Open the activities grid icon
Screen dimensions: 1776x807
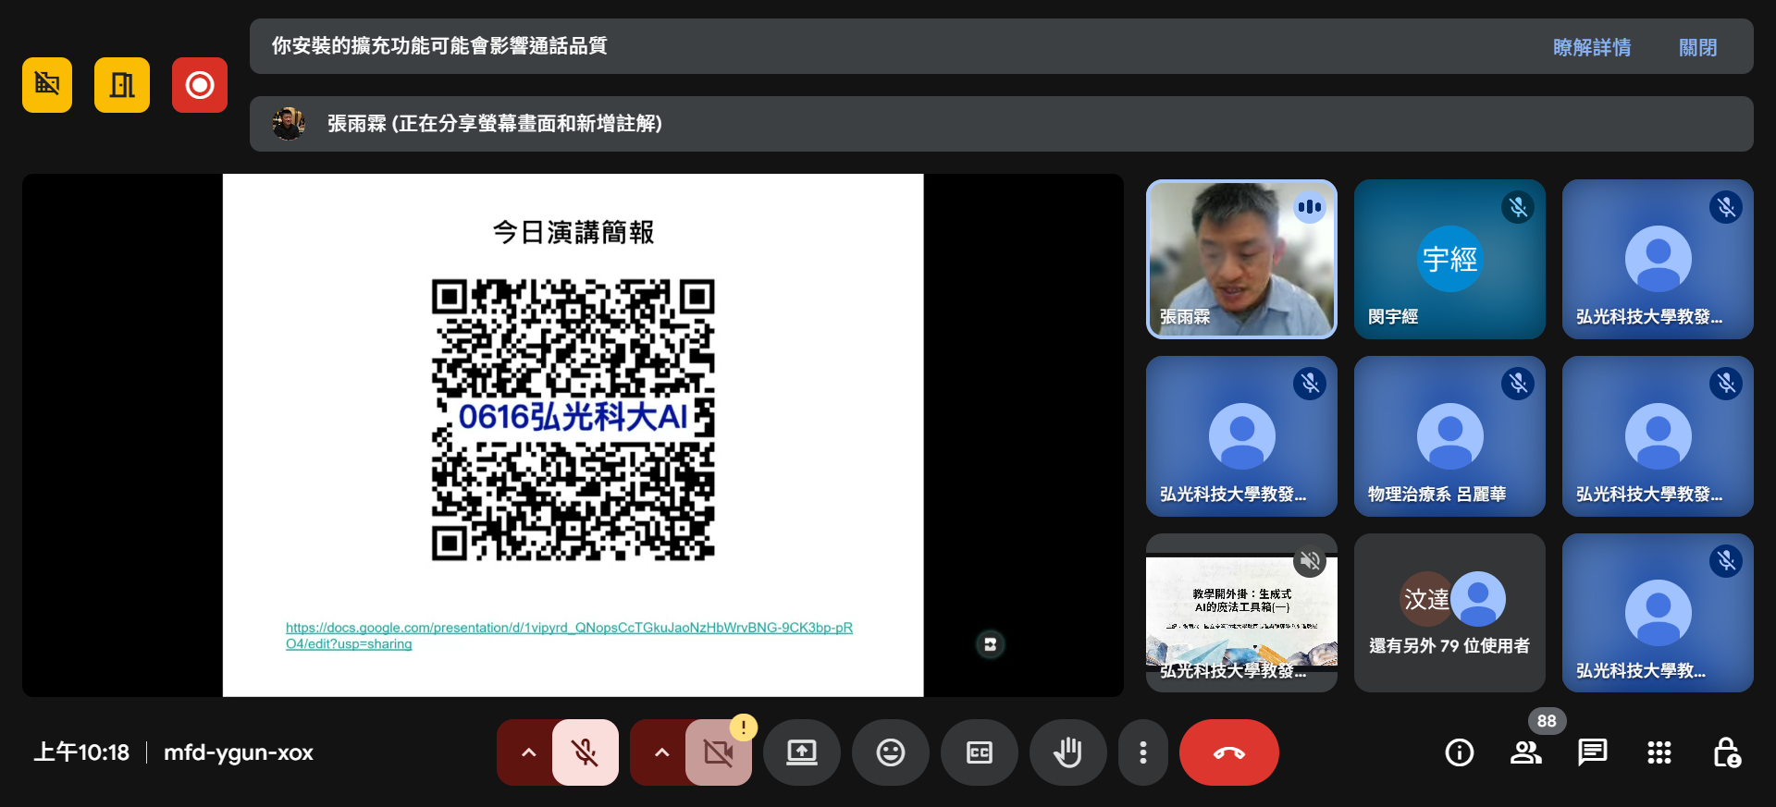(x=1659, y=752)
